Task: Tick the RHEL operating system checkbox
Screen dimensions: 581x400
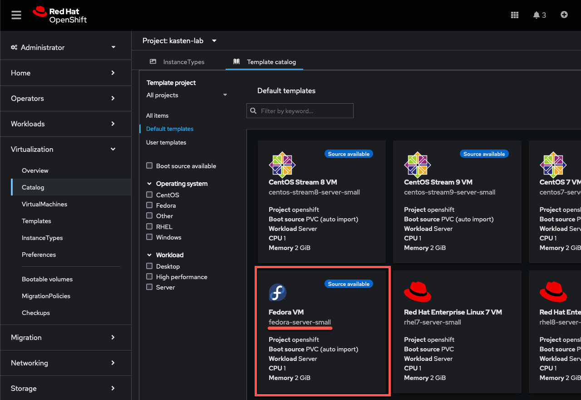Action: point(149,226)
